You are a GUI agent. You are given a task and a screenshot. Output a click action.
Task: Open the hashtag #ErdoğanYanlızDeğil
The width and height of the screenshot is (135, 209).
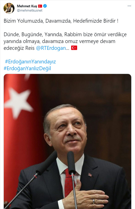27,68
